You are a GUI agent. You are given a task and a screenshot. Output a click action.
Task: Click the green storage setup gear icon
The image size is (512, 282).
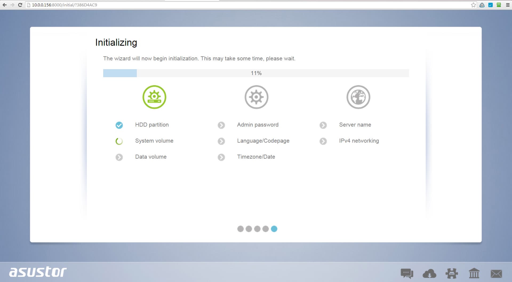(154, 97)
